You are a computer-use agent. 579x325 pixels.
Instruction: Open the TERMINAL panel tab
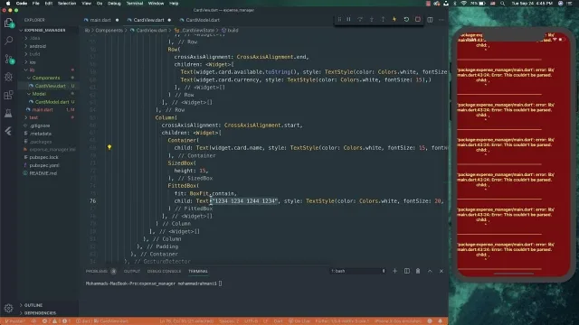pos(198,271)
